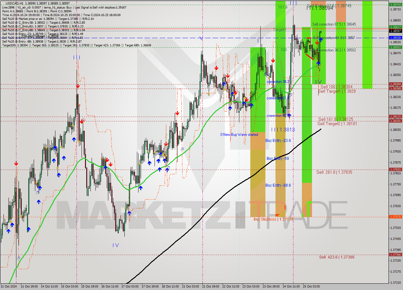
Task: Select the '0 New Buy Wave started' text
Action: click(239, 135)
